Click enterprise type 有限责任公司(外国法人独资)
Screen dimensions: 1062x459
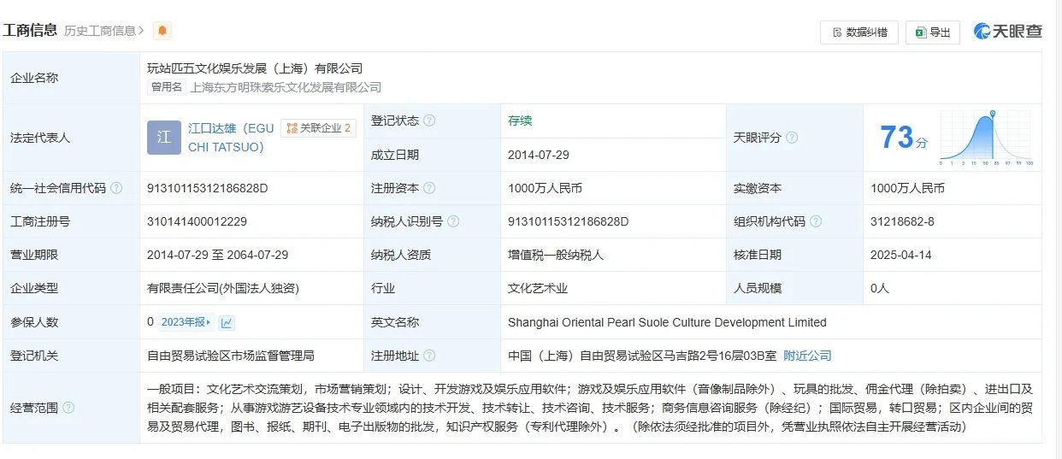[223, 288]
